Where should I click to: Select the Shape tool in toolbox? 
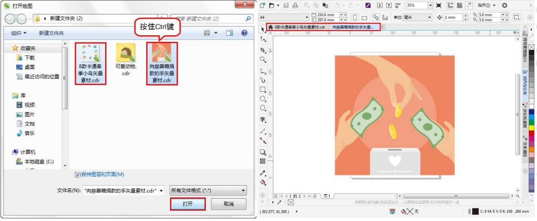click(x=263, y=39)
